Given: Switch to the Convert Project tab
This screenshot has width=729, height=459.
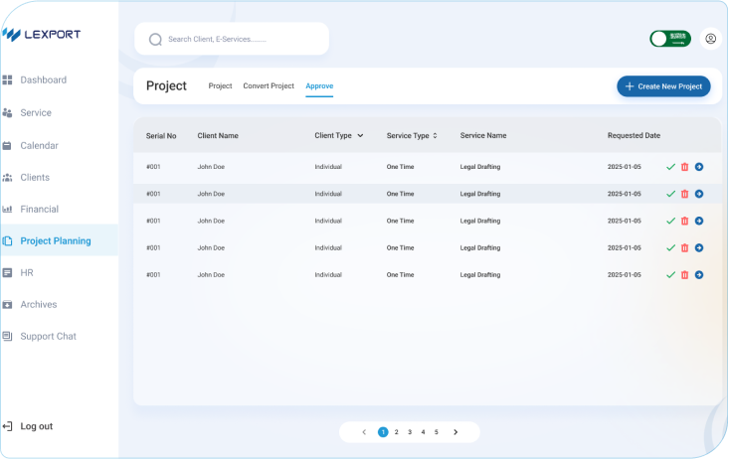Looking at the screenshot, I should [269, 86].
